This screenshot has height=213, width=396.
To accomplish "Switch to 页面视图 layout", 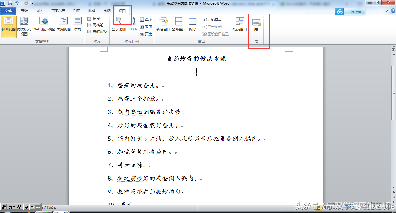I will pyautogui.click(x=9, y=27).
